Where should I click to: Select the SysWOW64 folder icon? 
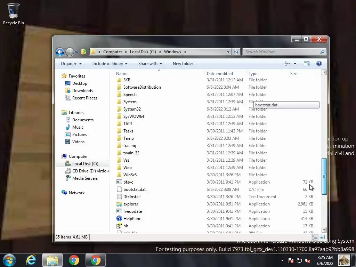click(119, 116)
